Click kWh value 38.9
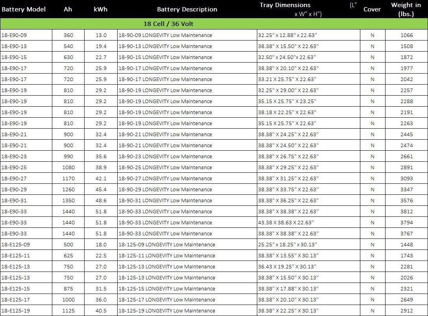 pyautogui.click(x=101, y=167)
